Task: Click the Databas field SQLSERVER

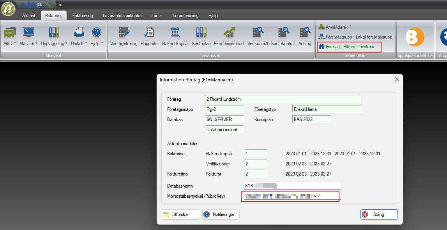Action: (x=224, y=119)
